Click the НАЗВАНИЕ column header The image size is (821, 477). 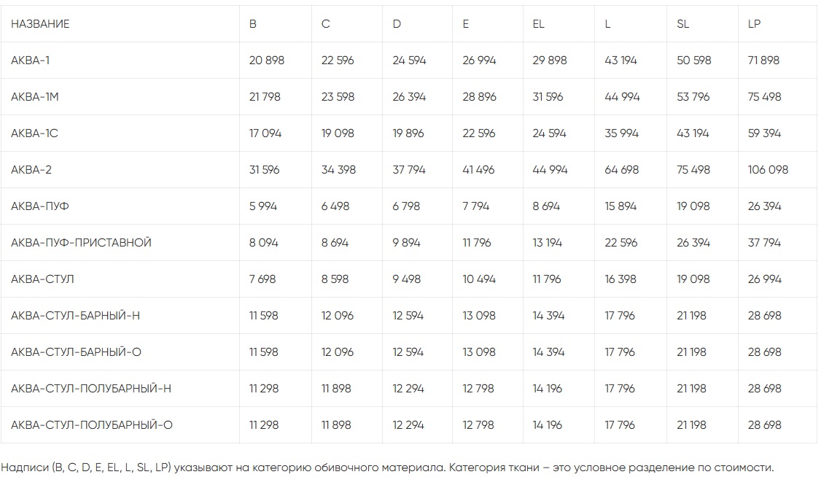[x=40, y=24]
